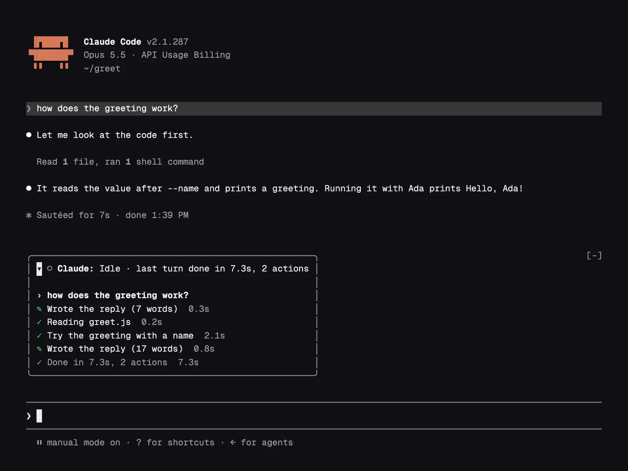628x471 pixels.
Task: Click the checkmark beside 'Reading greet.js'
Action: 39,322
